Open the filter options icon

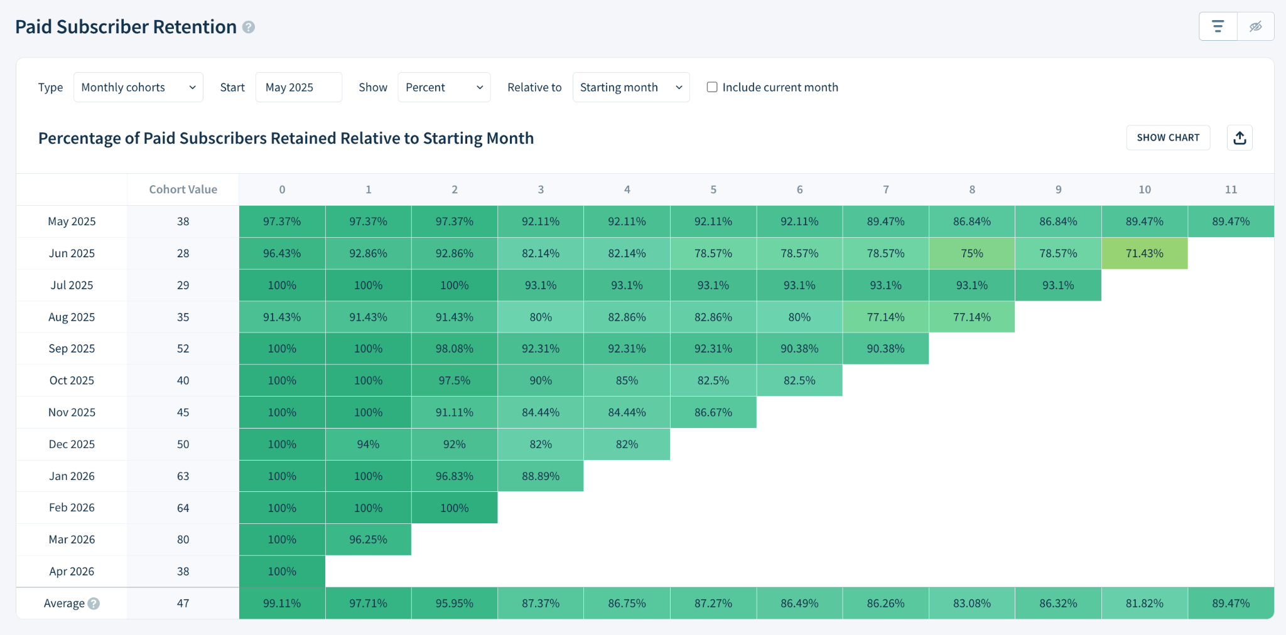(x=1218, y=26)
